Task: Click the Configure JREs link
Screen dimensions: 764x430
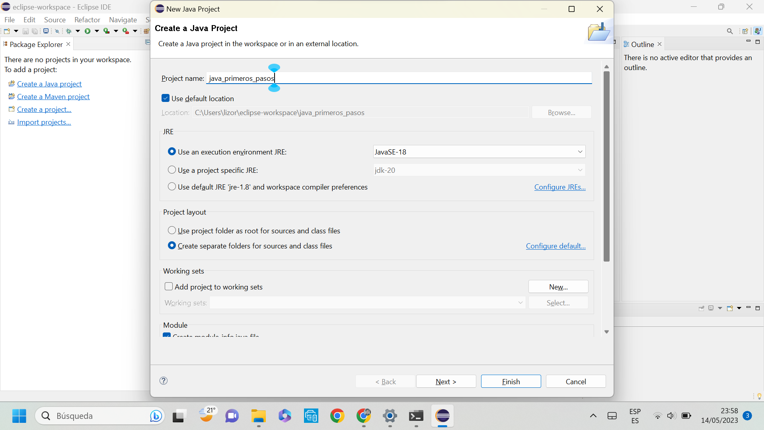Action: pyautogui.click(x=560, y=187)
